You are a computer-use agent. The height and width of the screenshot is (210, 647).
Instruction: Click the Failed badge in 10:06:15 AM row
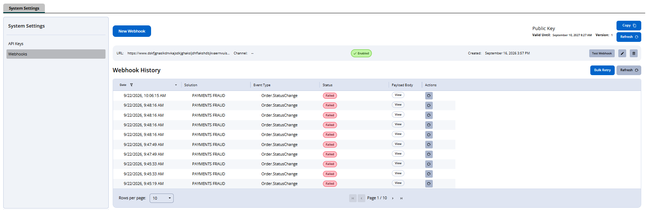[x=330, y=96]
